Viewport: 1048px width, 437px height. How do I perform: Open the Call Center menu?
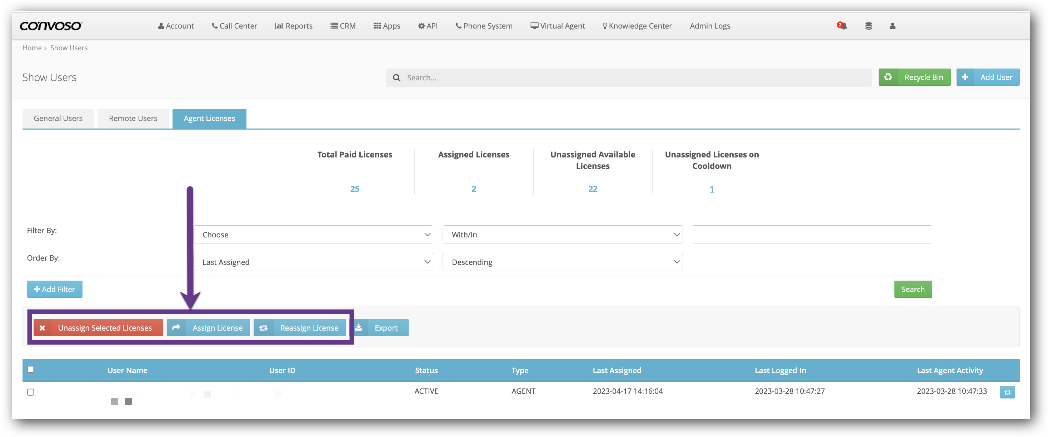tap(234, 26)
